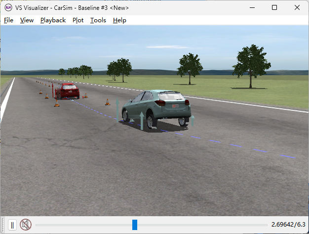Screen dimensions: 309x234
Task: Click the red car in the distance
Action: pos(67,91)
